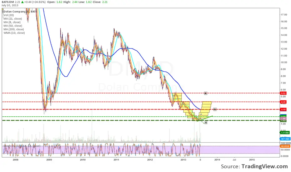Screen dimensions: 291x172
Task: Click the BATS:DM ticker symbol
Action: 8,2
